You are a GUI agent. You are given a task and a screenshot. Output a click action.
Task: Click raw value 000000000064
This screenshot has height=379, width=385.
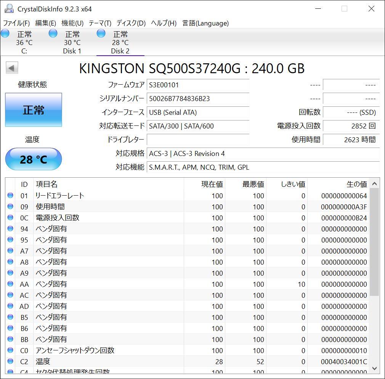[344, 196]
